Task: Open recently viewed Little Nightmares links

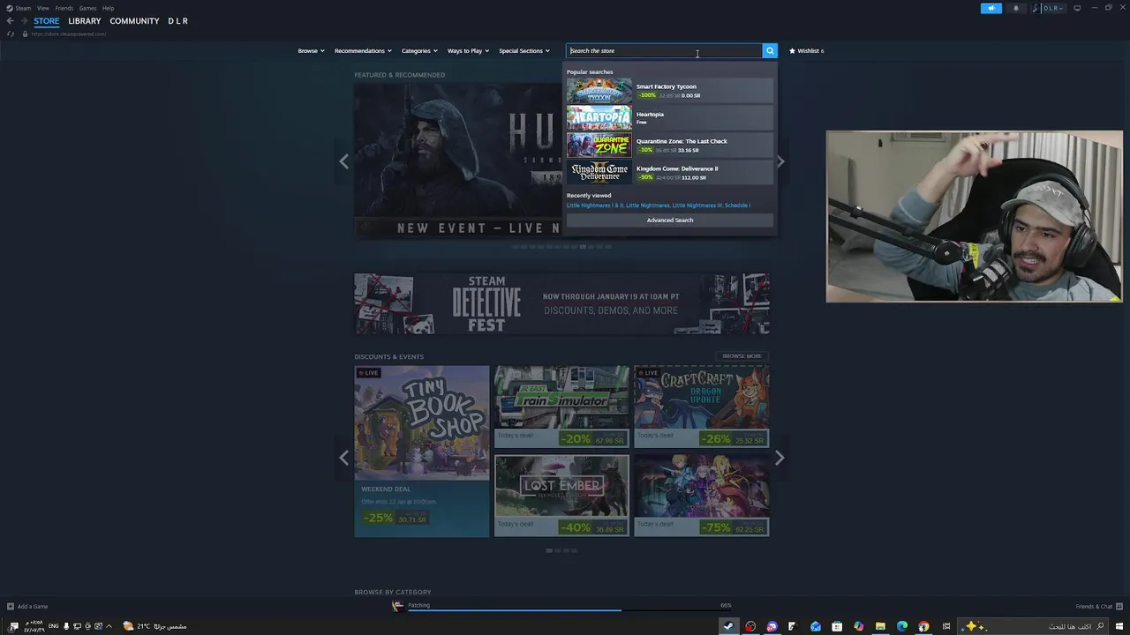Action: click(x=659, y=205)
